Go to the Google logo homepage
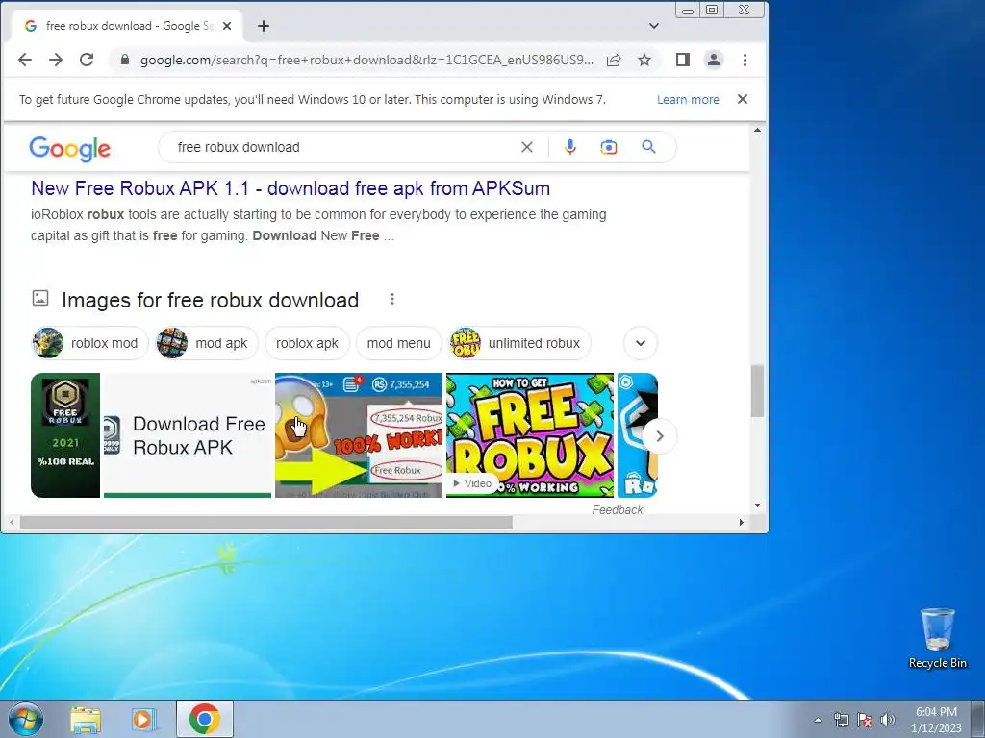Viewport: 985px width, 738px height. pyautogui.click(x=69, y=149)
